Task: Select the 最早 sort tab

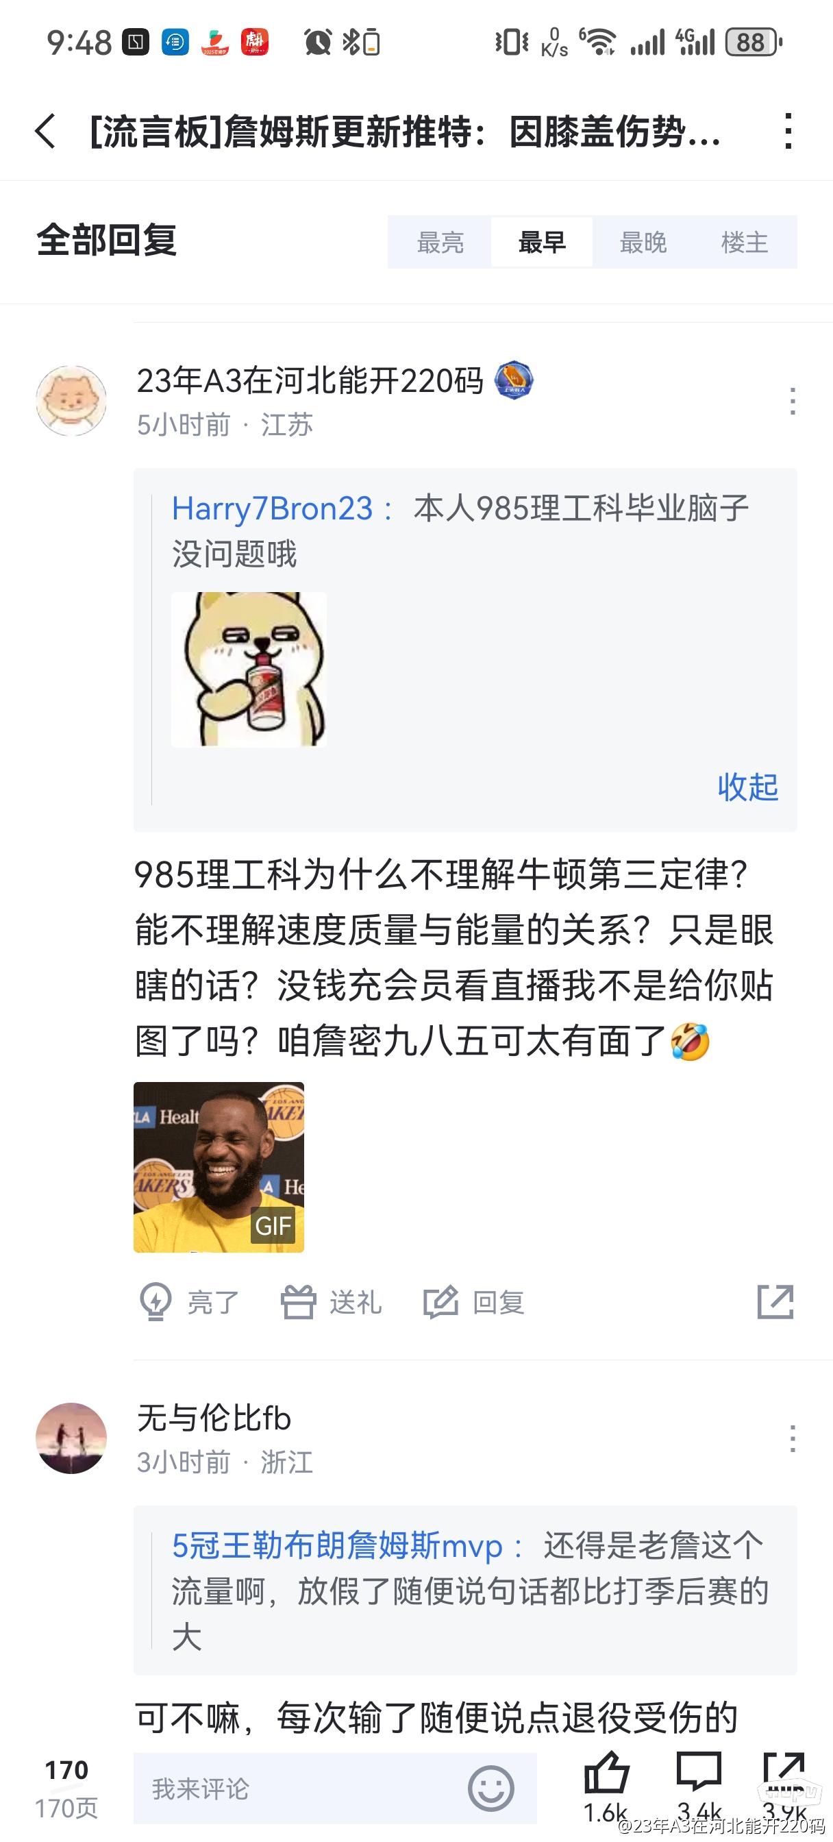Action: point(542,243)
